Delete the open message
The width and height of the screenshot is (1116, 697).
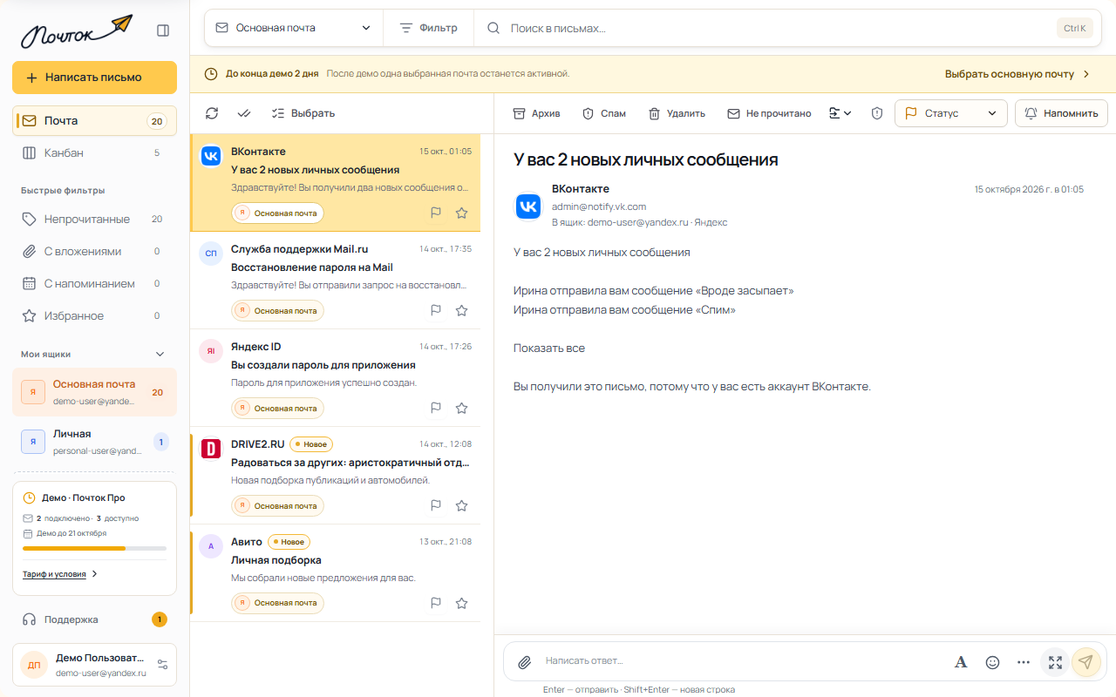[677, 113]
